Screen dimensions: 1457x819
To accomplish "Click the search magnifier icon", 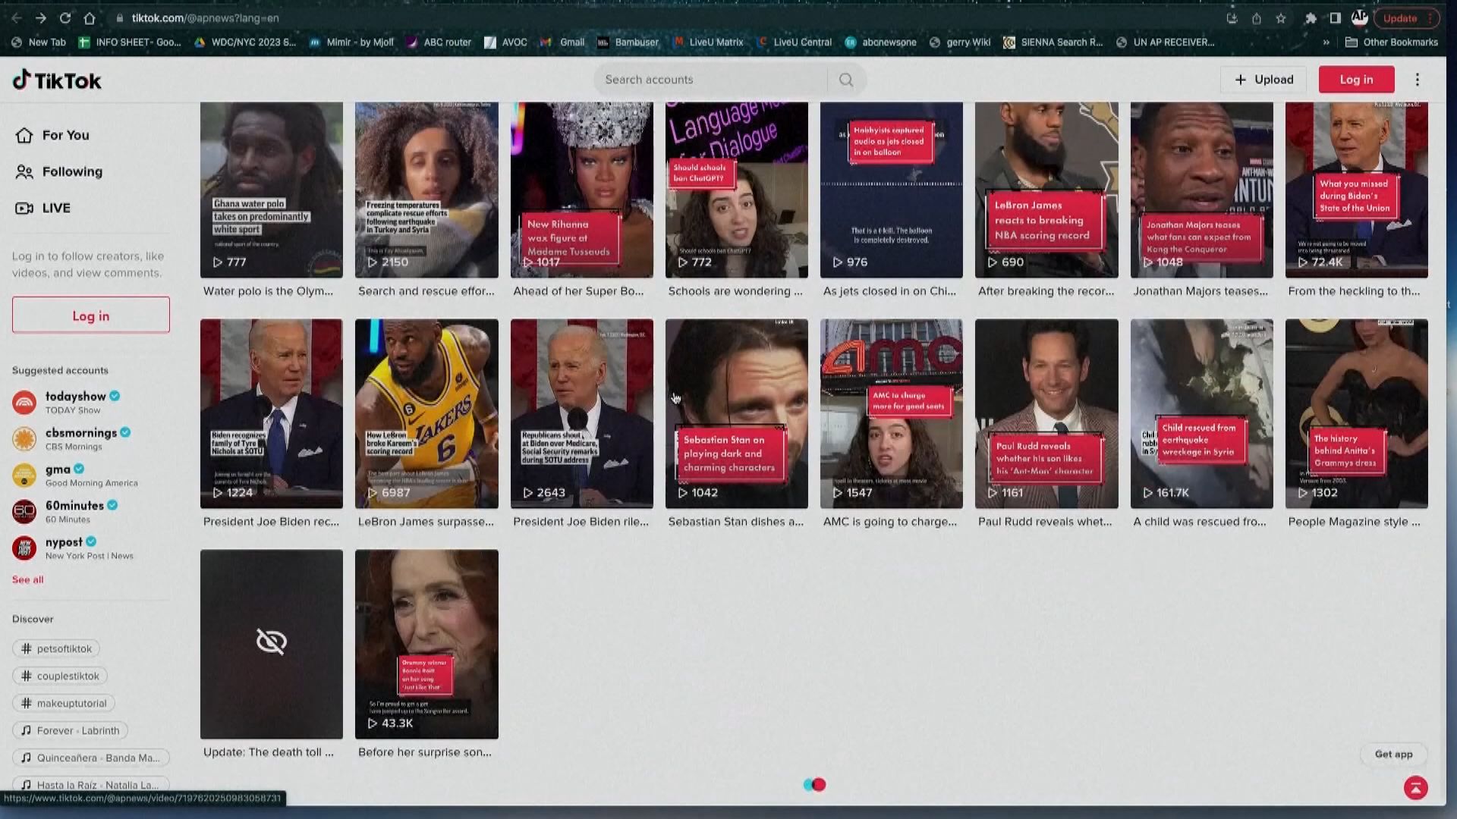I will tap(846, 80).
